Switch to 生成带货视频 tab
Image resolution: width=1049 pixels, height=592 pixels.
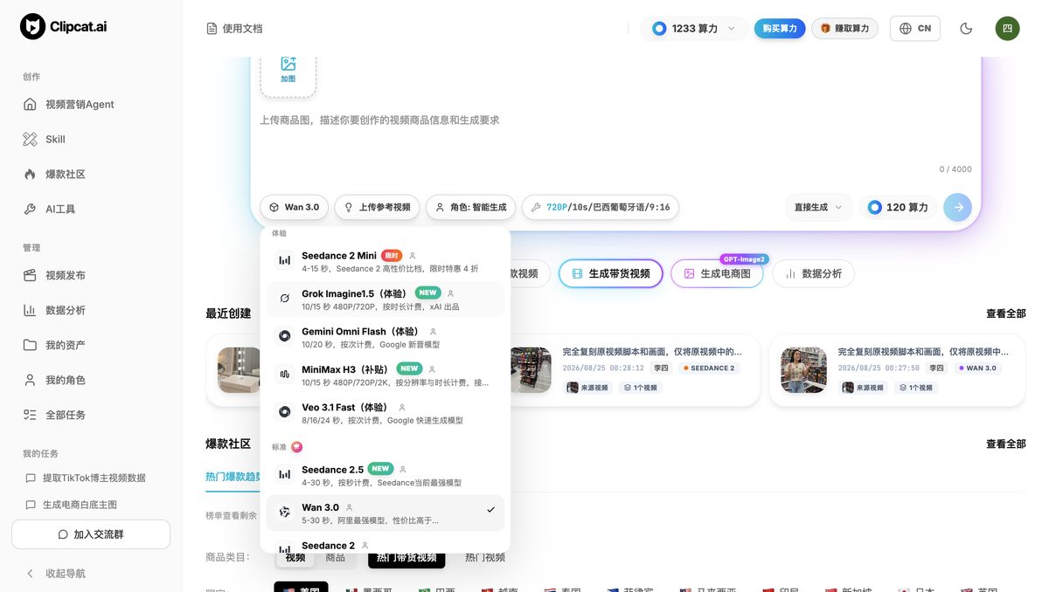(611, 273)
